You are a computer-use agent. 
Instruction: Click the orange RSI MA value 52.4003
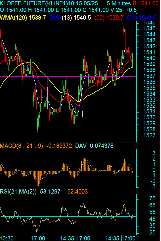point(78,192)
